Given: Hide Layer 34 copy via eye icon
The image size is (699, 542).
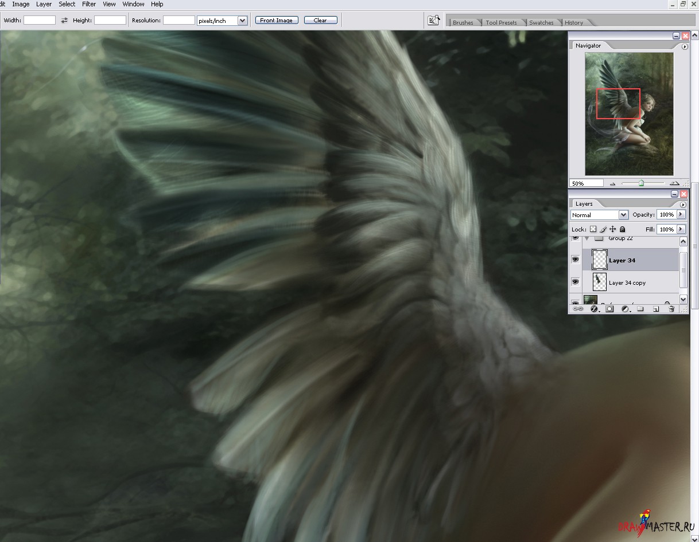Looking at the screenshot, I should [x=575, y=282].
